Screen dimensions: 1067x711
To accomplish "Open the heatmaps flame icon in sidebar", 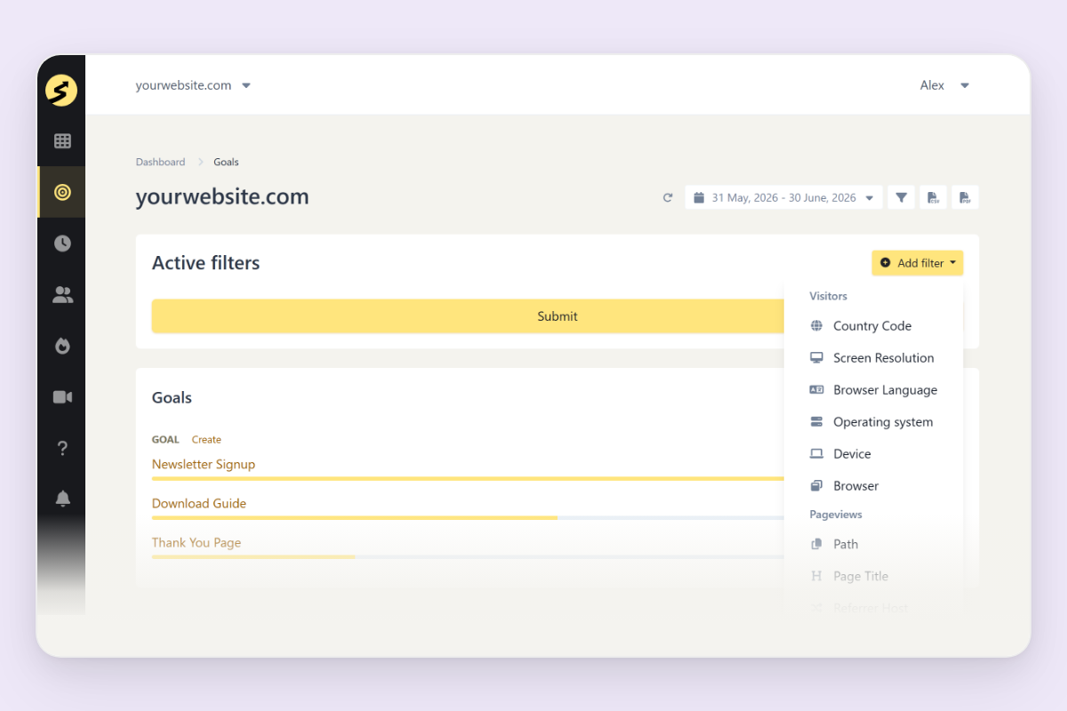I will pyautogui.click(x=62, y=346).
